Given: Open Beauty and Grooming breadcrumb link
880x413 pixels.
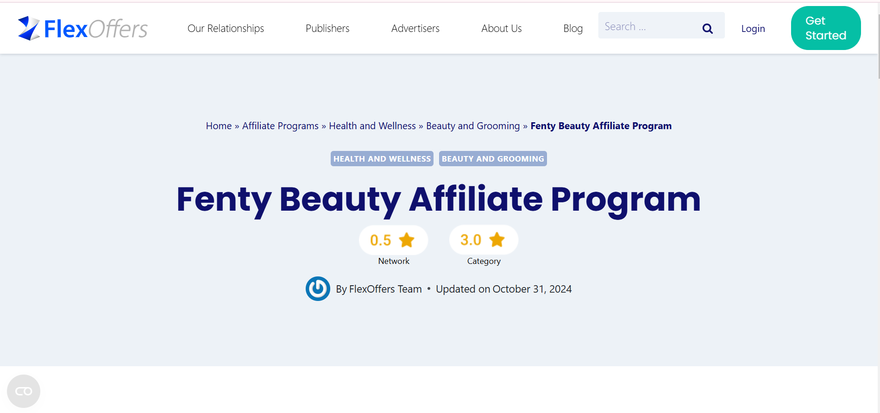Looking at the screenshot, I should click(473, 126).
